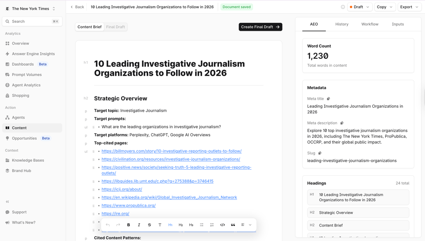Viewport: 425px width, 241px height.
Task: Click the info icon near Draft
Action: click(343, 7)
